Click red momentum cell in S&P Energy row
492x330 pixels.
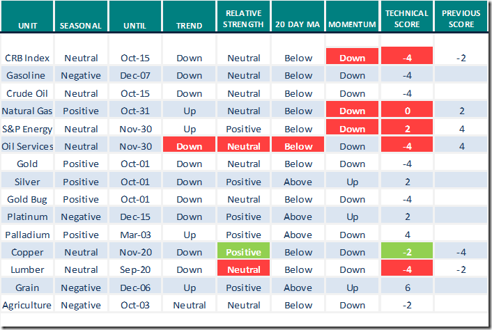click(353, 129)
